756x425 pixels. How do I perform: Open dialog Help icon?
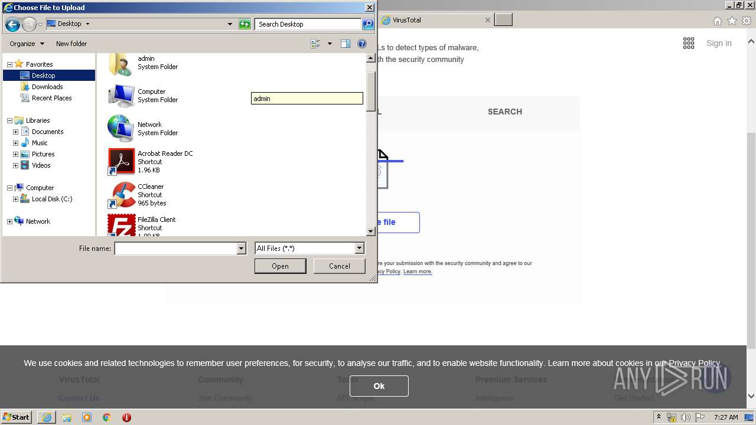tap(362, 44)
